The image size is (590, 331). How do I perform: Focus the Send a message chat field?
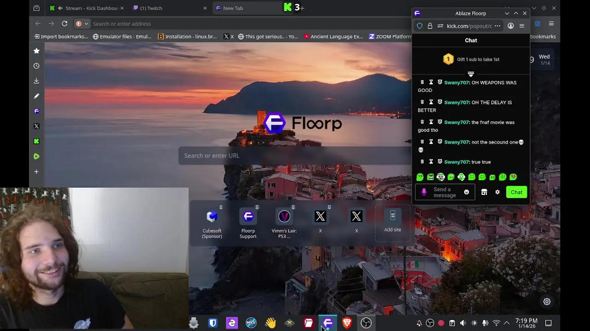[444, 192]
